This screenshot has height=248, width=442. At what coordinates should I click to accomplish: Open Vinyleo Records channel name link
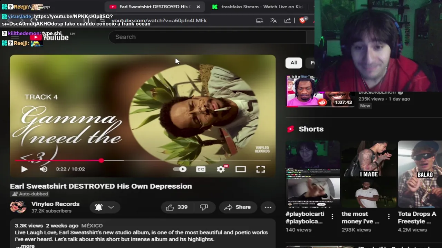pyautogui.click(x=55, y=204)
